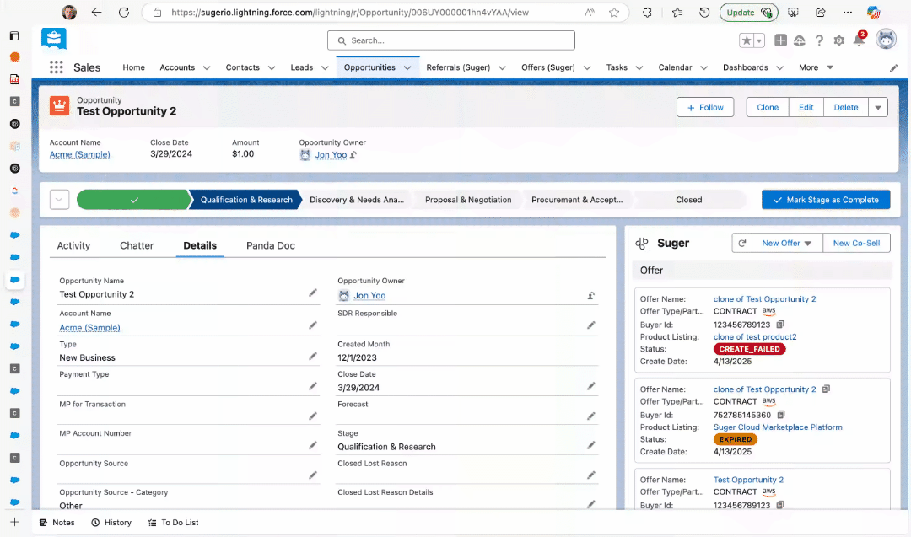Expand the Opportunities tab dropdown chevron
This screenshot has height=537, width=911.
point(407,68)
